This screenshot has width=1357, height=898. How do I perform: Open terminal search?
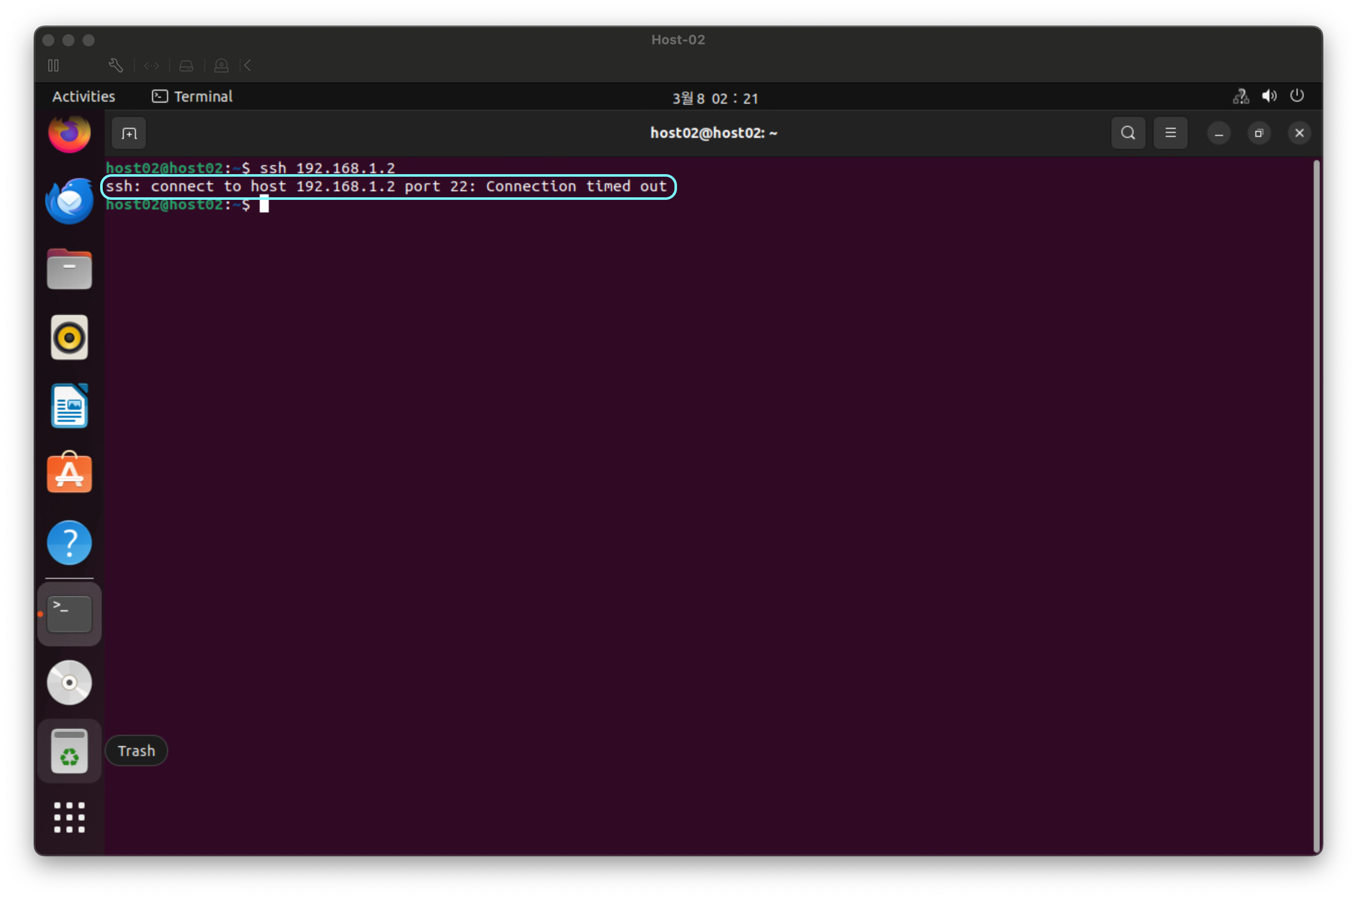1127,133
